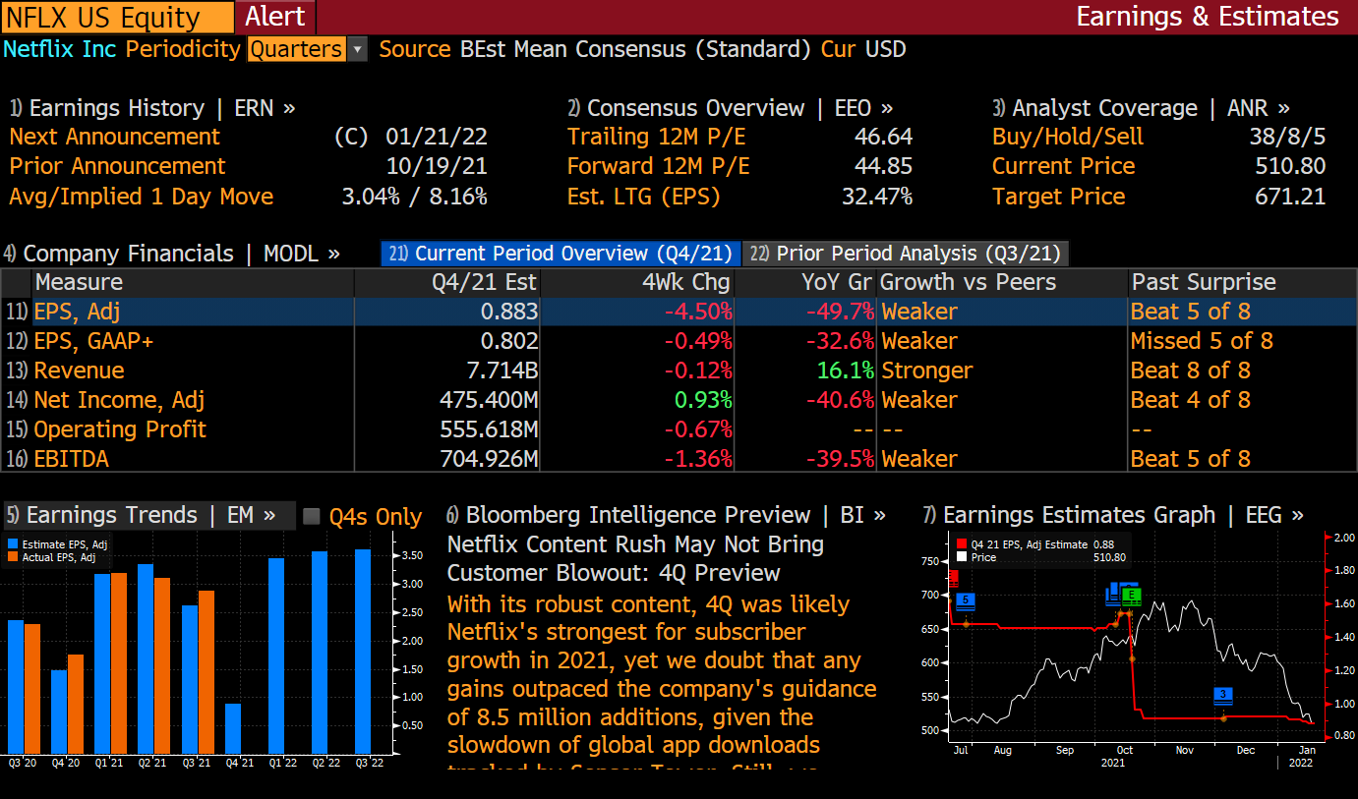Screen dimensions: 1358x799
Task: Open the Netflix Content Rush 4Q Preview headline
Action: click(x=635, y=558)
